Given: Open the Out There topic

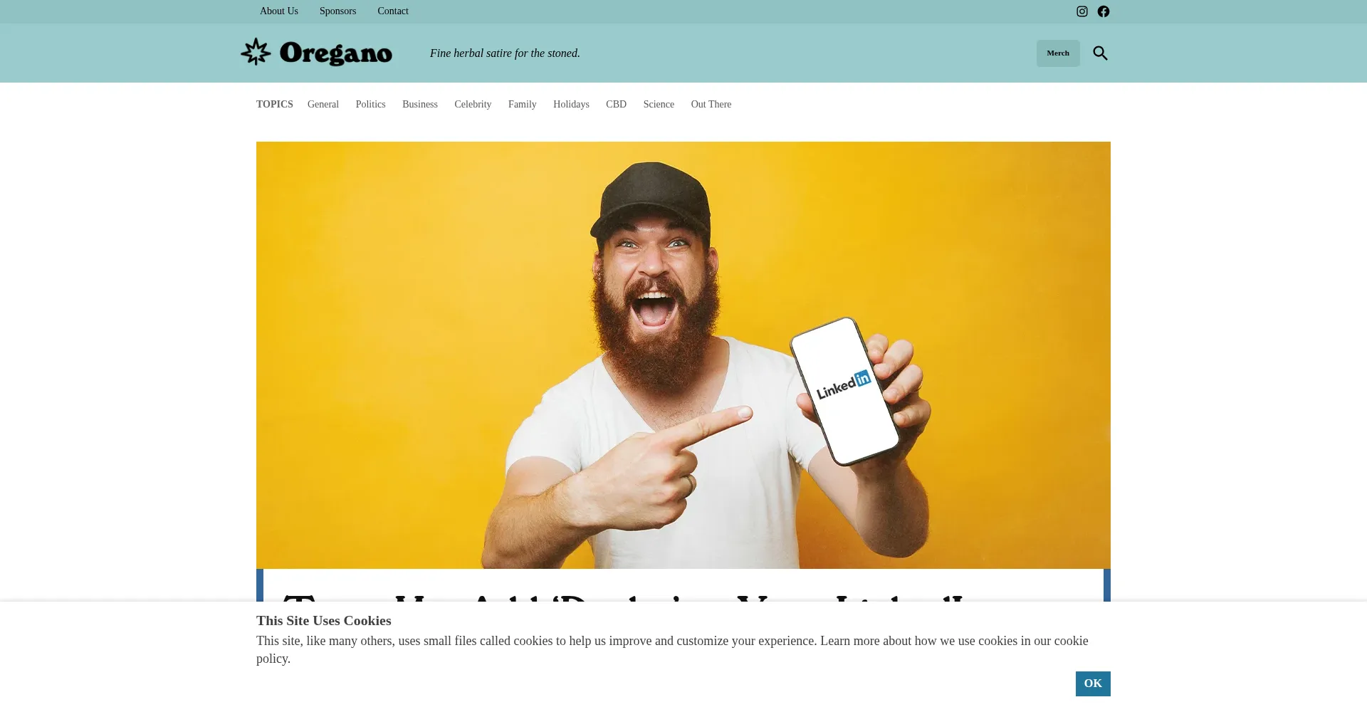Looking at the screenshot, I should tap(711, 105).
